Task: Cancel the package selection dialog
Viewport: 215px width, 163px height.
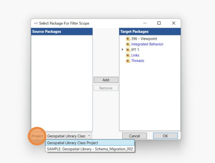Action: pyautogui.click(x=135, y=136)
